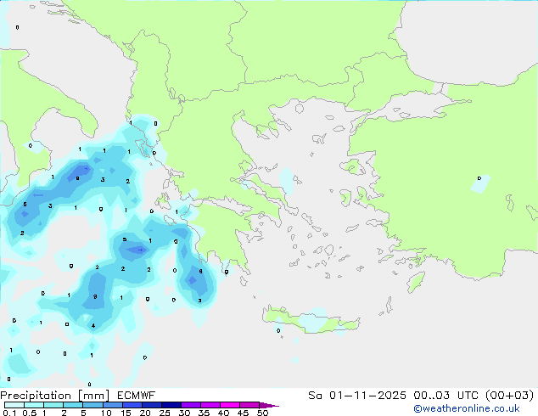Click the '0' value near western Crete

coord(278,330)
